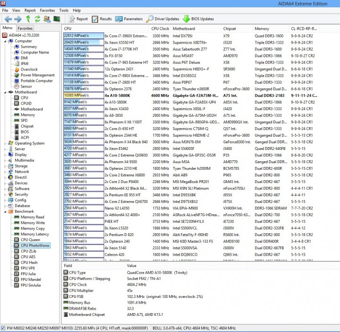Collapse the Motherboard tree node

[x=5, y=92]
